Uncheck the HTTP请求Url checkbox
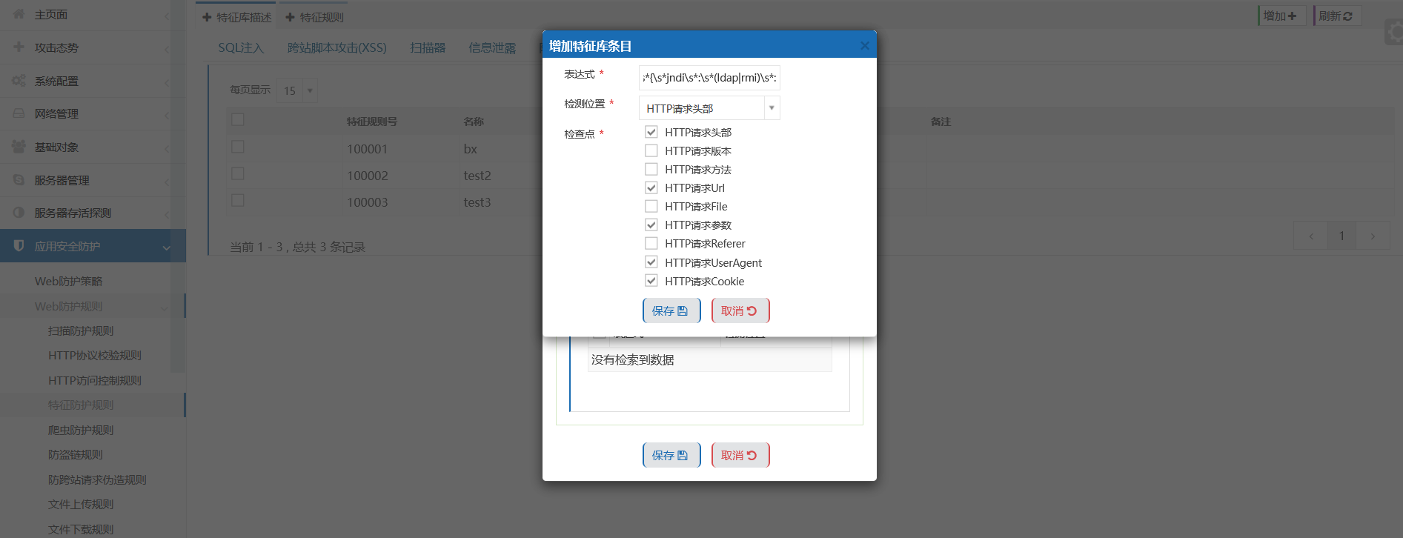Image resolution: width=1403 pixels, height=538 pixels. [651, 187]
